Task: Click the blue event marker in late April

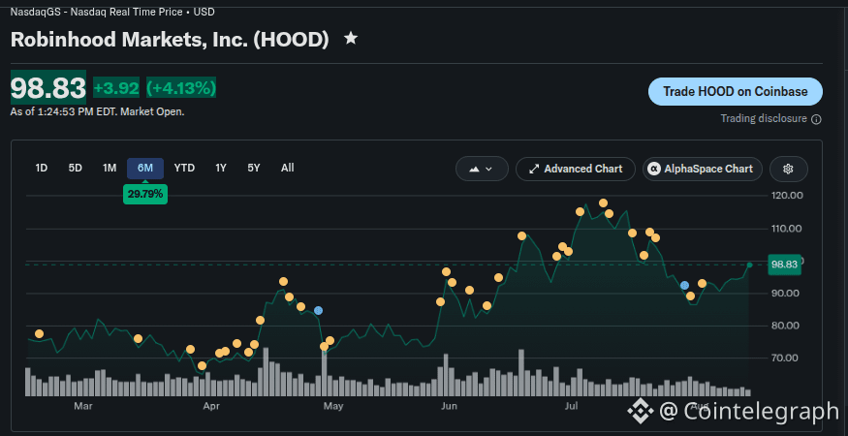Action: point(319,310)
